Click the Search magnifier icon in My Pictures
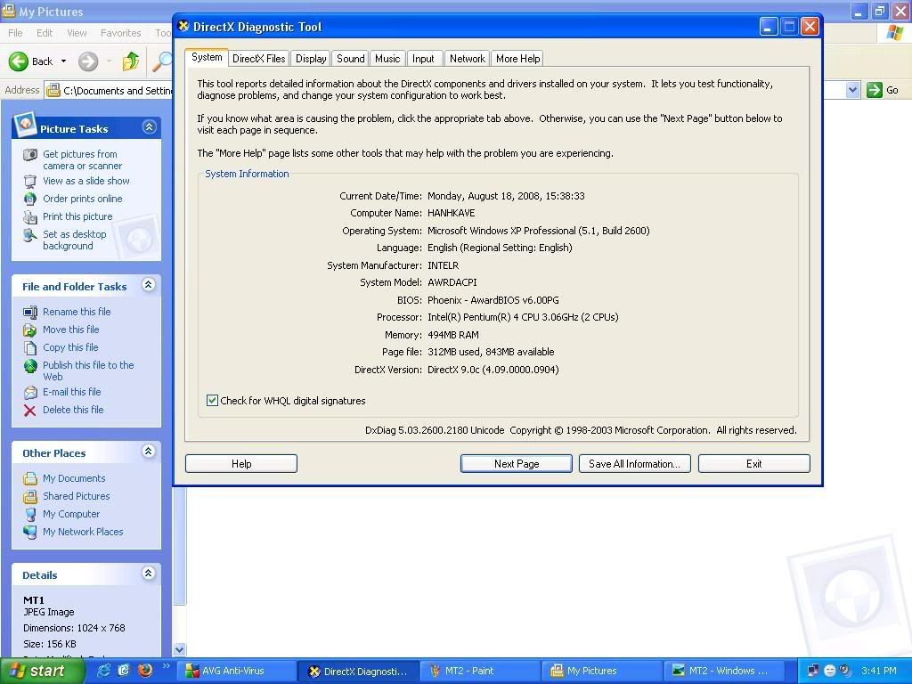The width and height of the screenshot is (912, 684). tap(162, 61)
